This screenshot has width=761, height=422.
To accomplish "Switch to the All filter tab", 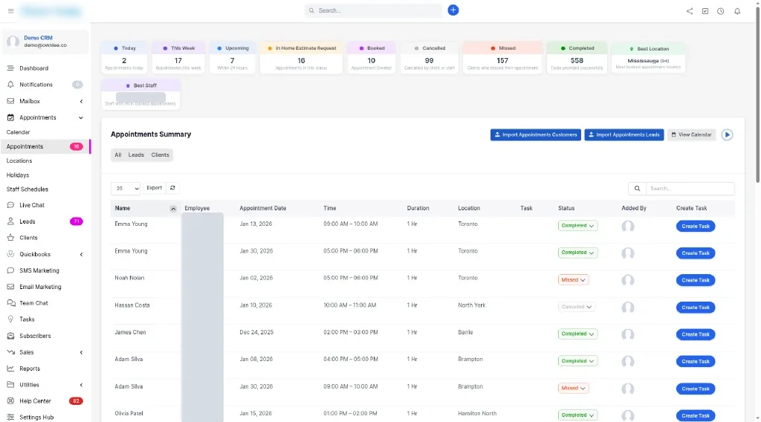I will coord(118,155).
